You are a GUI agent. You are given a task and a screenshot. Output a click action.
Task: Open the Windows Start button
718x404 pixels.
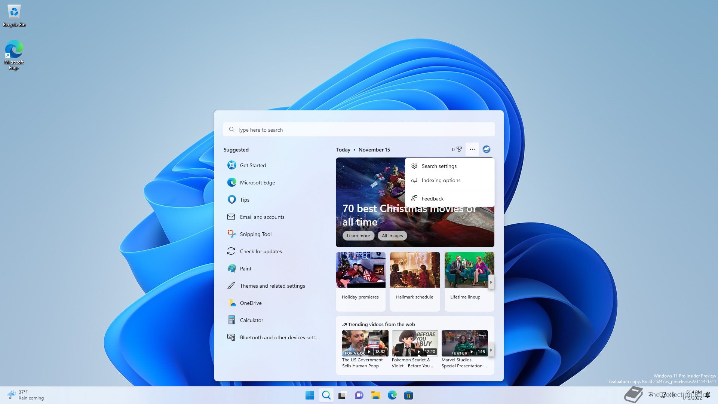click(x=310, y=395)
